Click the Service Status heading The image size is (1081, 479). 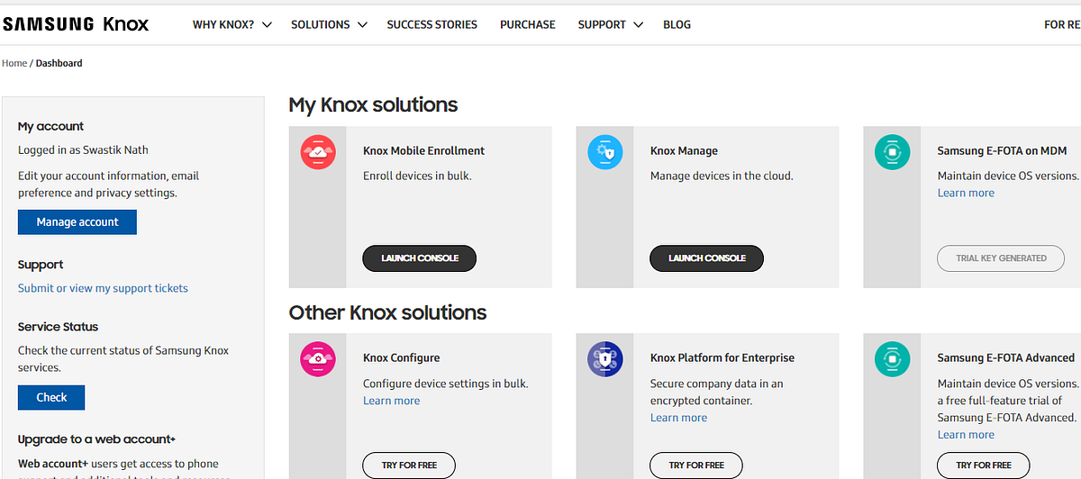(58, 327)
